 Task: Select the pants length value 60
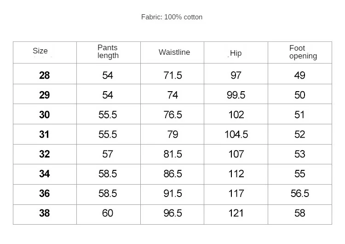pos(108,214)
